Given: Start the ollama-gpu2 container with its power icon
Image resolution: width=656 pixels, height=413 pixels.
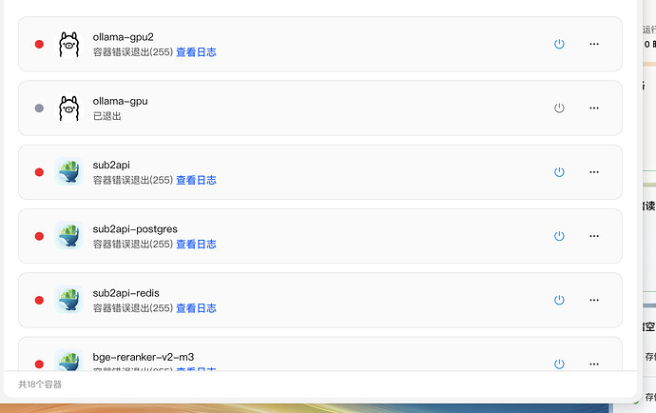Looking at the screenshot, I should (x=559, y=44).
